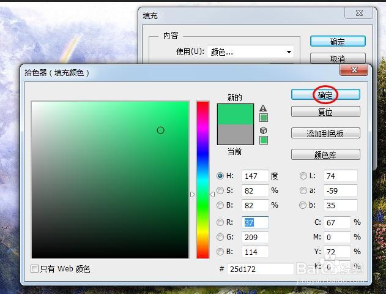Click the HSB brightness field showing 82
The width and height of the screenshot is (386, 294).
point(255,205)
